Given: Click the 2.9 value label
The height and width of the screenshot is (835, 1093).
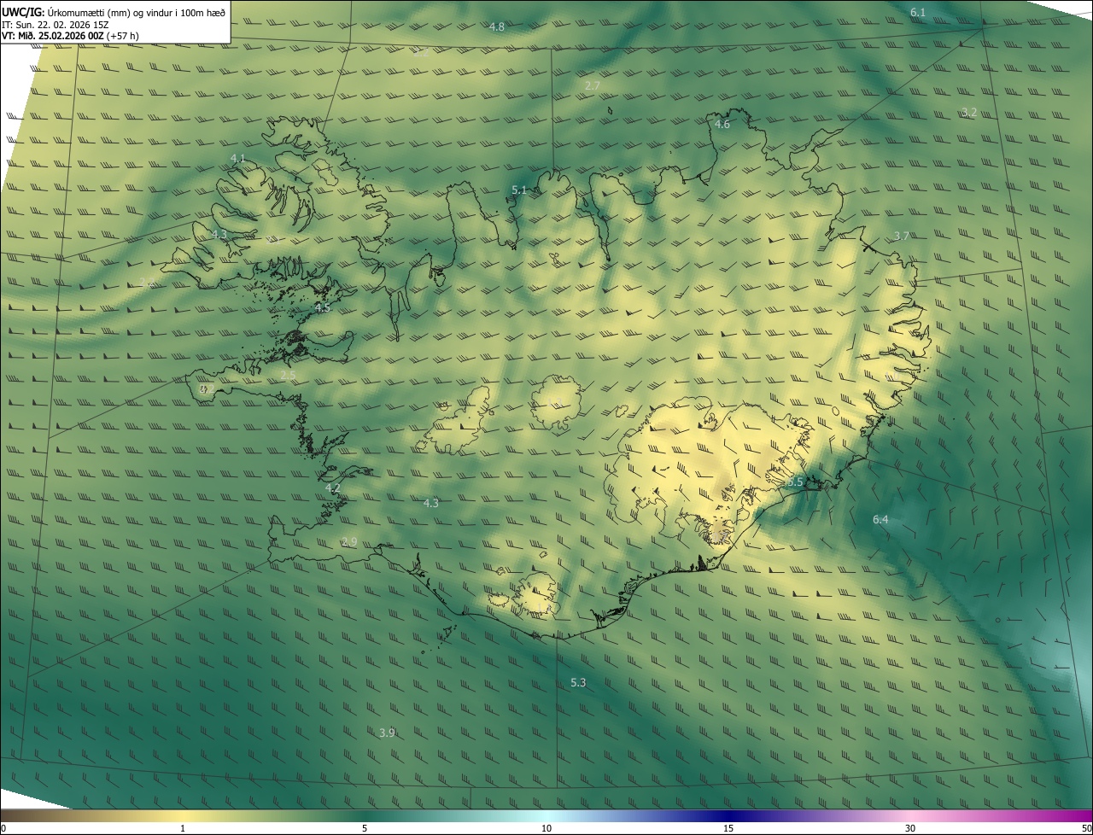Looking at the screenshot, I should (349, 542).
